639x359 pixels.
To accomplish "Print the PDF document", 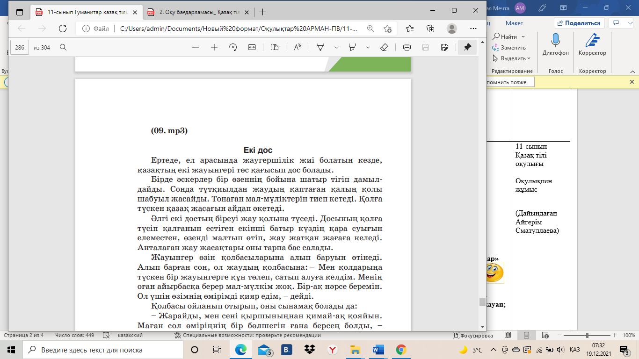I will click(x=407, y=47).
